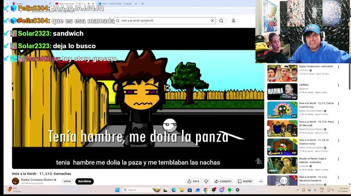The image size is (351, 196).
Task: Open options menu for Super Campeonas video
Action: pos(338,67)
